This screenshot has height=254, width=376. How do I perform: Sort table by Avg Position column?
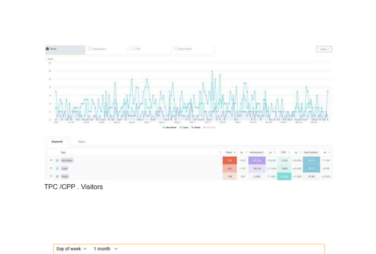coord(311,152)
